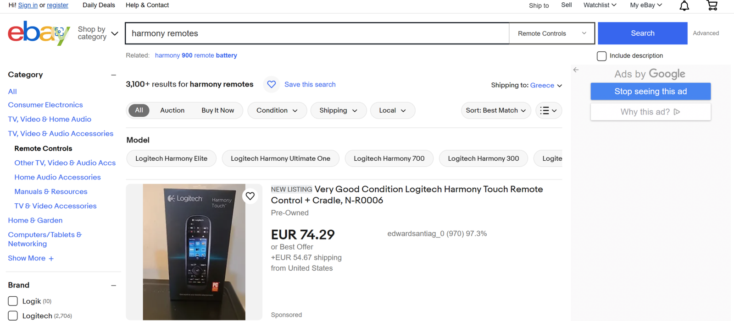Switch to the Buy It Now tab
734x321 pixels.
(x=217, y=110)
